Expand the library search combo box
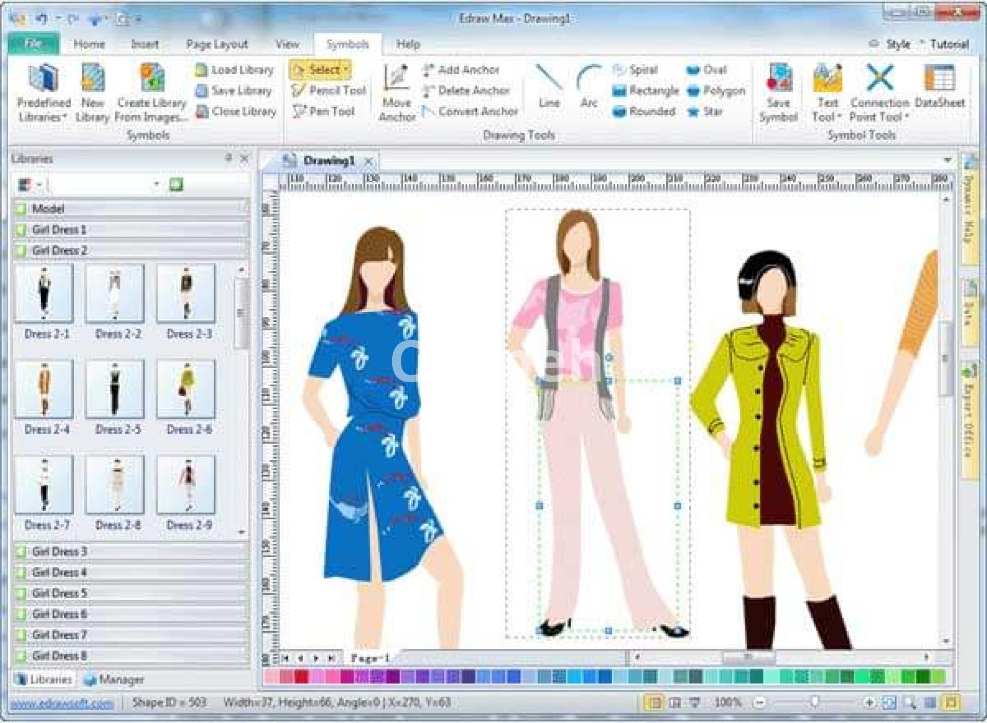The width and height of the screenshot is (987, 723). click(156, 184)
